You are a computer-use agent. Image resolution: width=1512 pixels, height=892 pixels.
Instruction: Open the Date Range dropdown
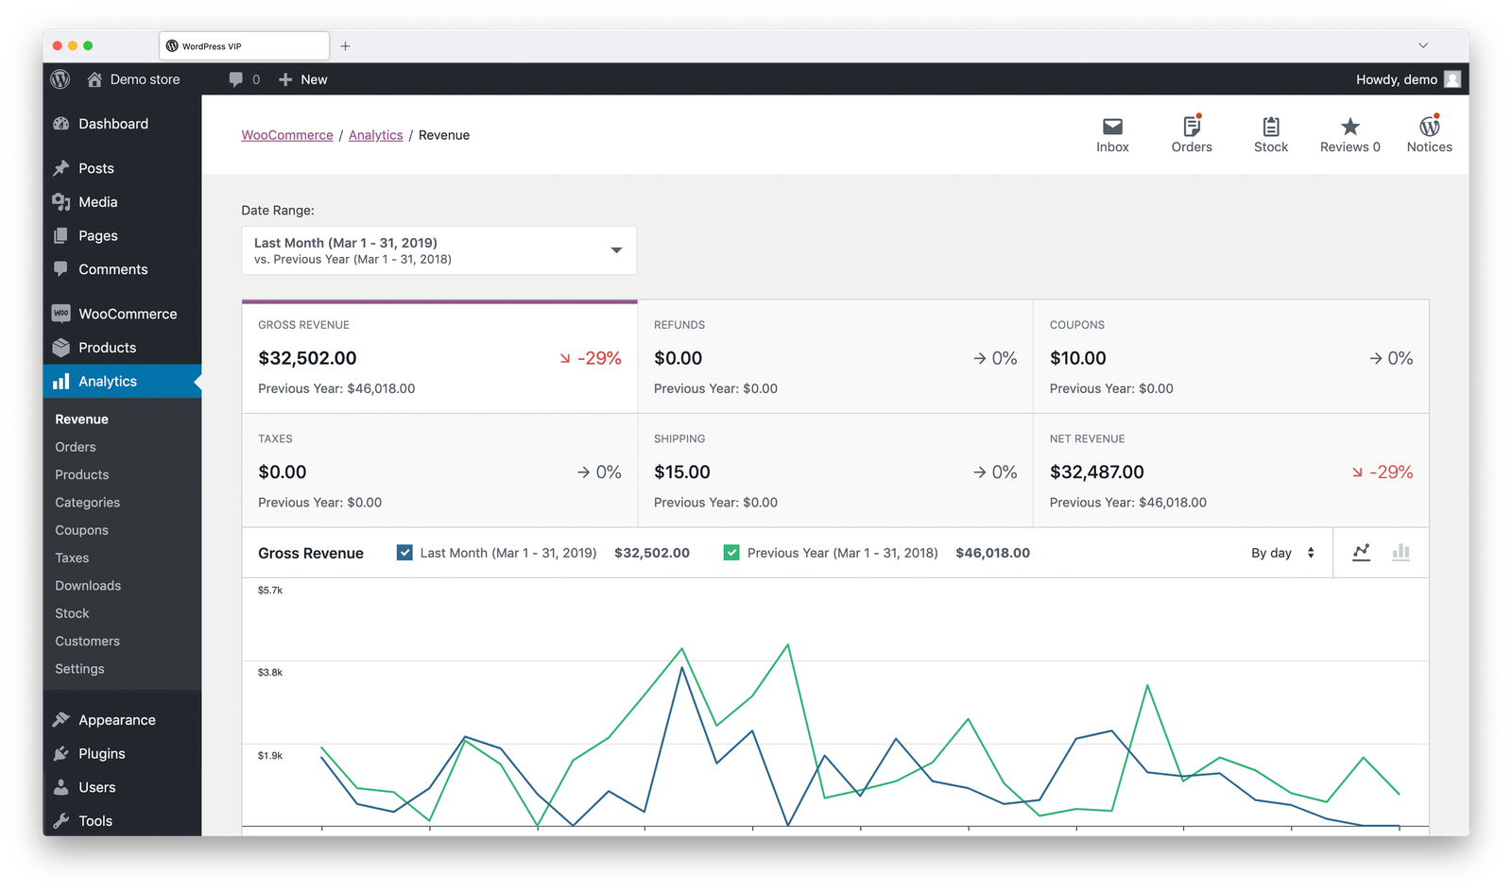pyautogui.click(x=438, y=250)
